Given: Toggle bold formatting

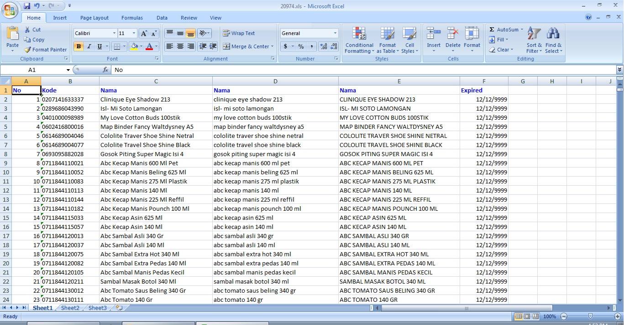Looking at the screenshot, I should [79, 46].
